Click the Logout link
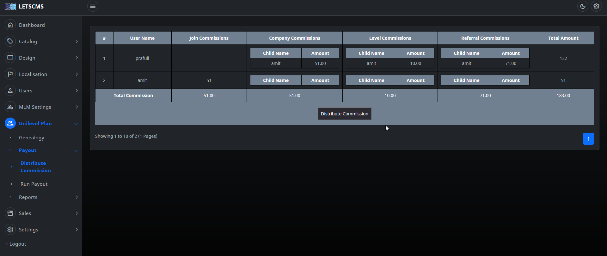The height and width of the screenshot is (256, 607). pos(18,244)
